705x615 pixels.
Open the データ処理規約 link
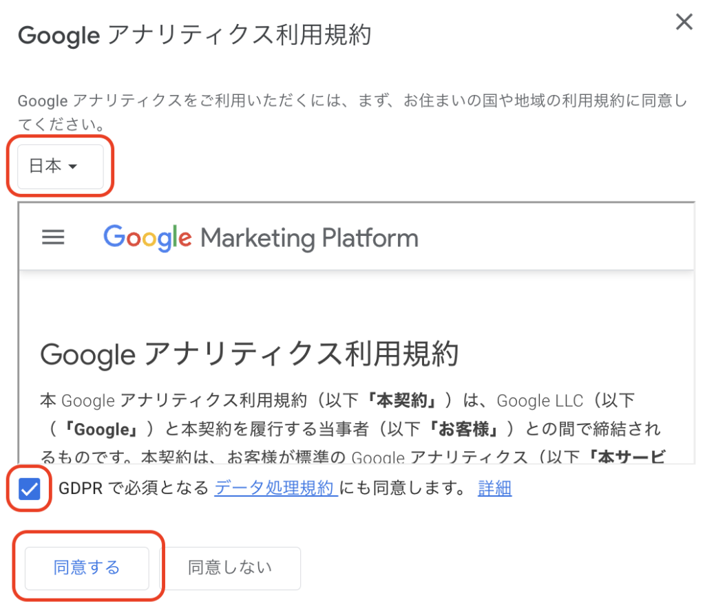(276, 488)
